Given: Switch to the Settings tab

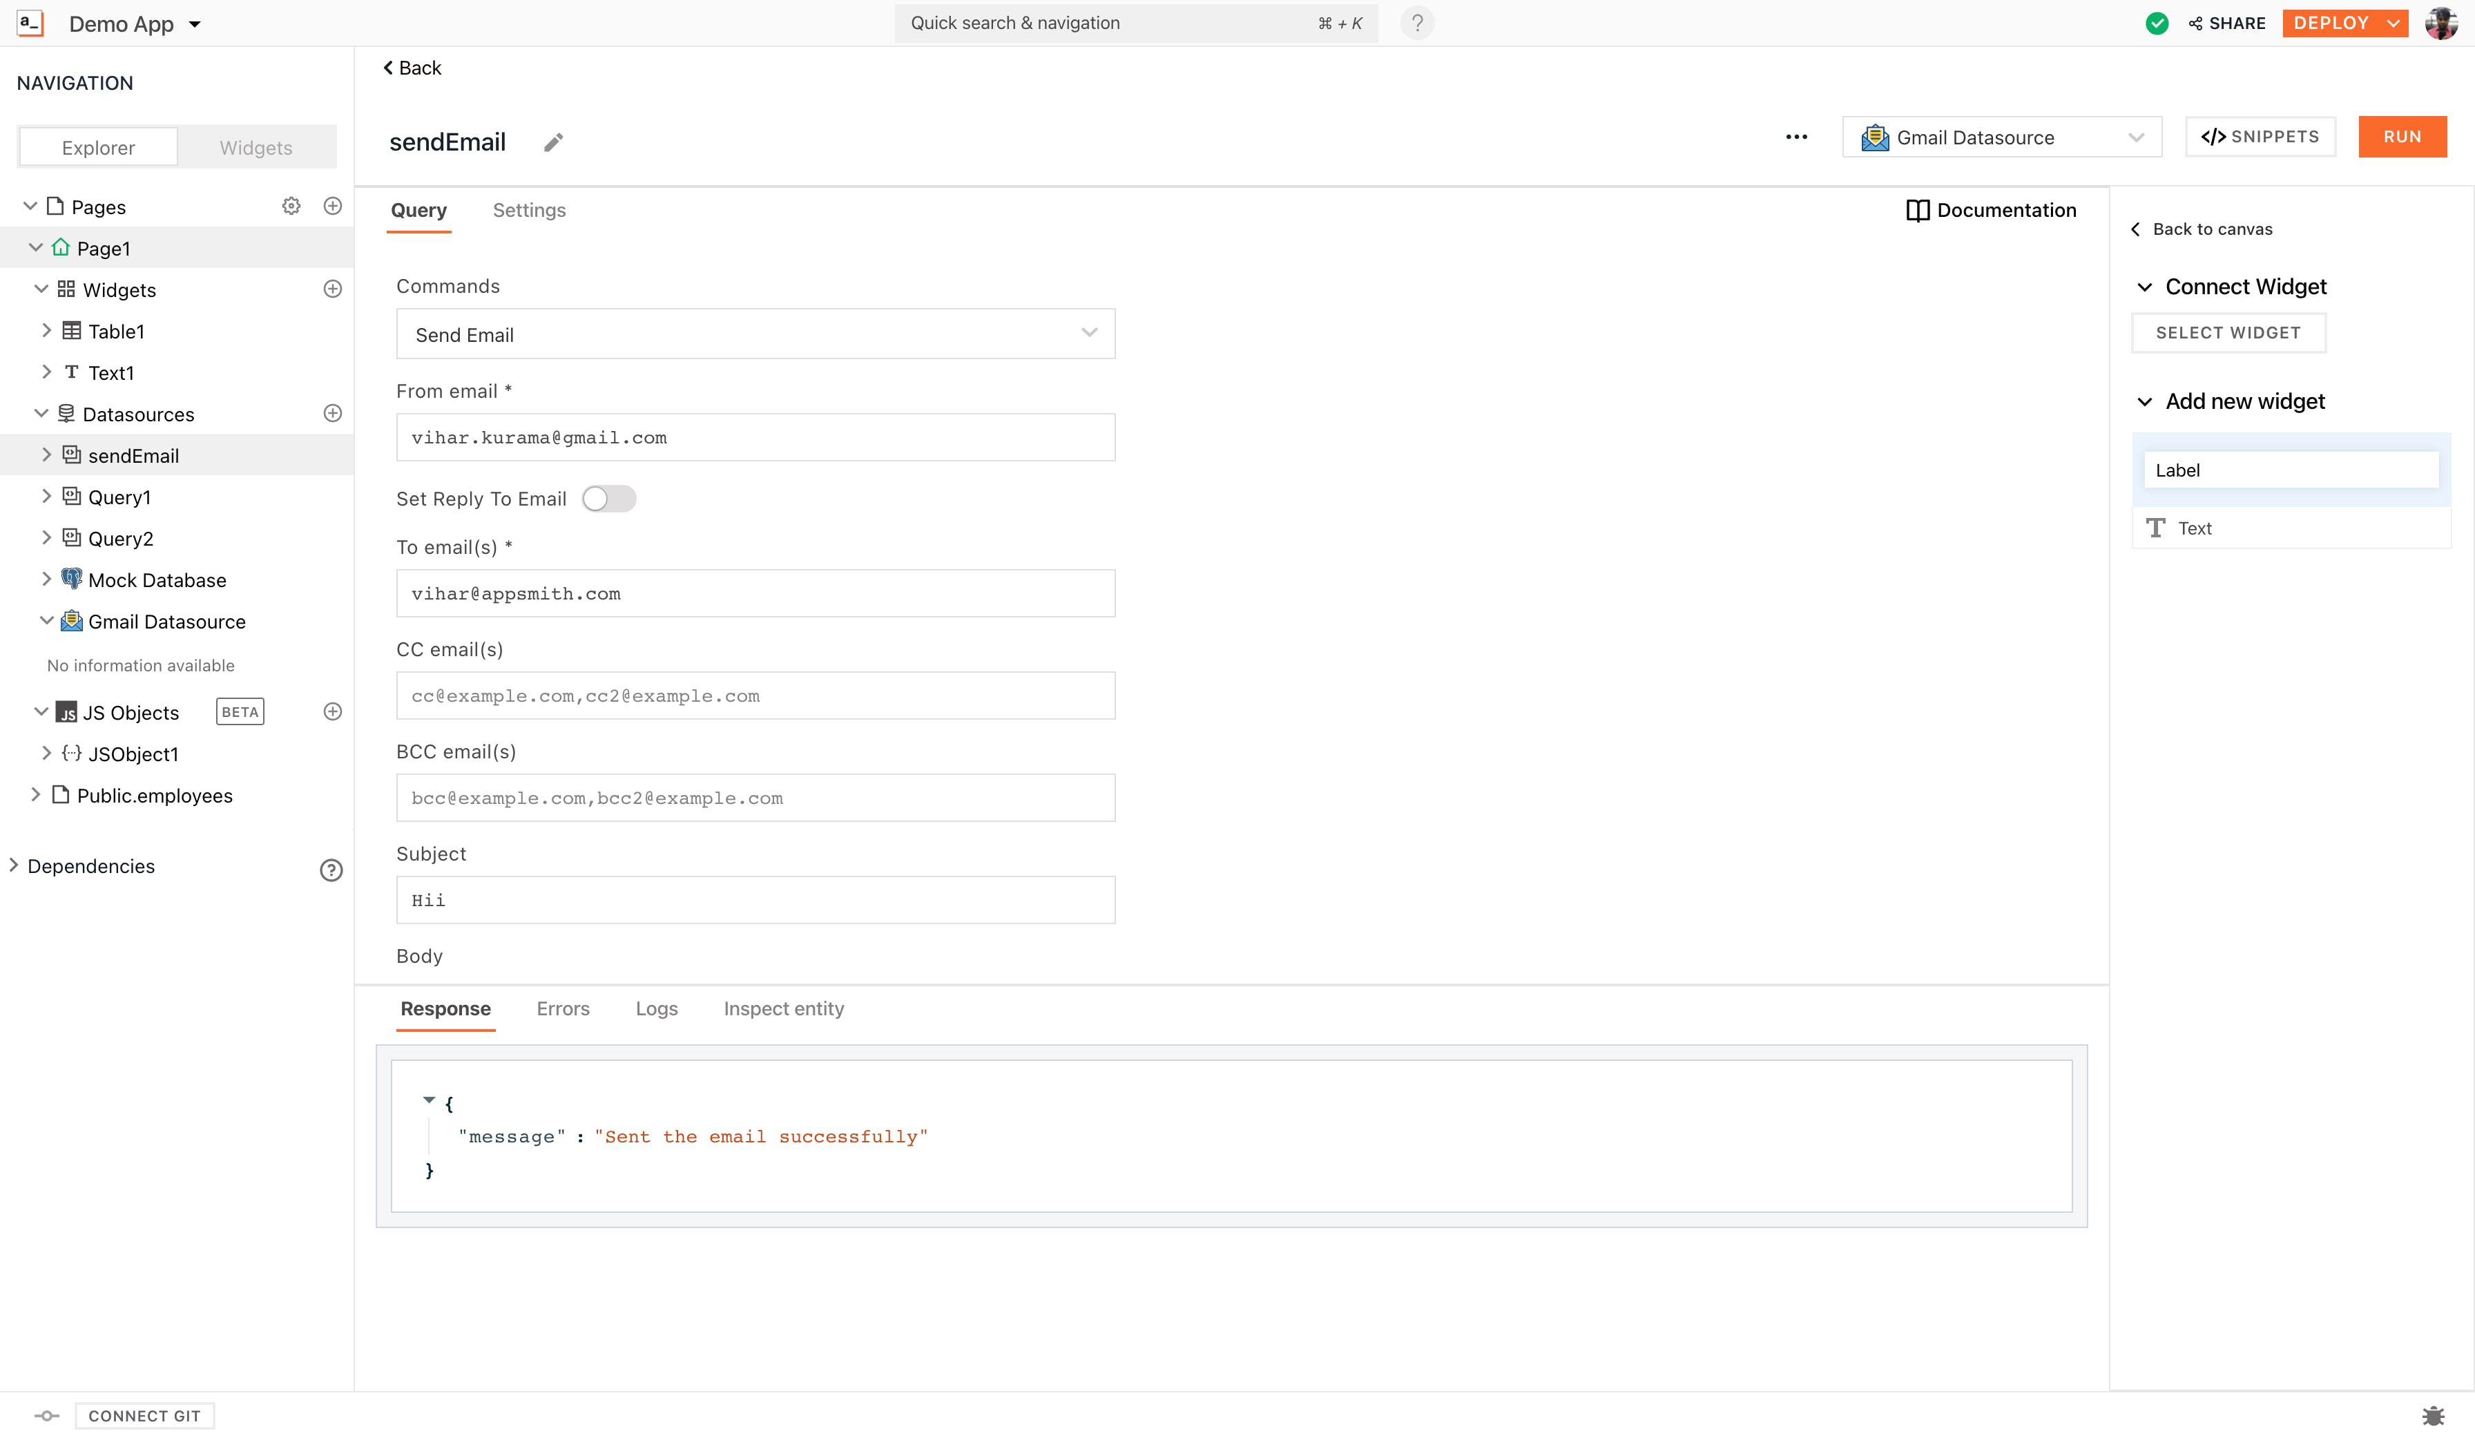Looking at the screenshot, I should pos(528,210).
